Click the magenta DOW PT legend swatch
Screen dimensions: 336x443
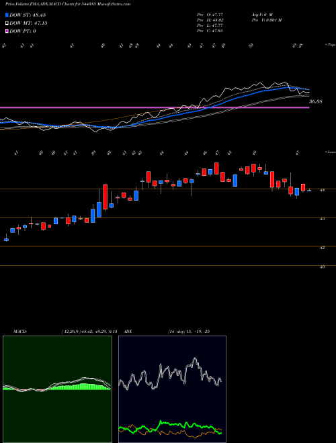(x=7, y=31)
